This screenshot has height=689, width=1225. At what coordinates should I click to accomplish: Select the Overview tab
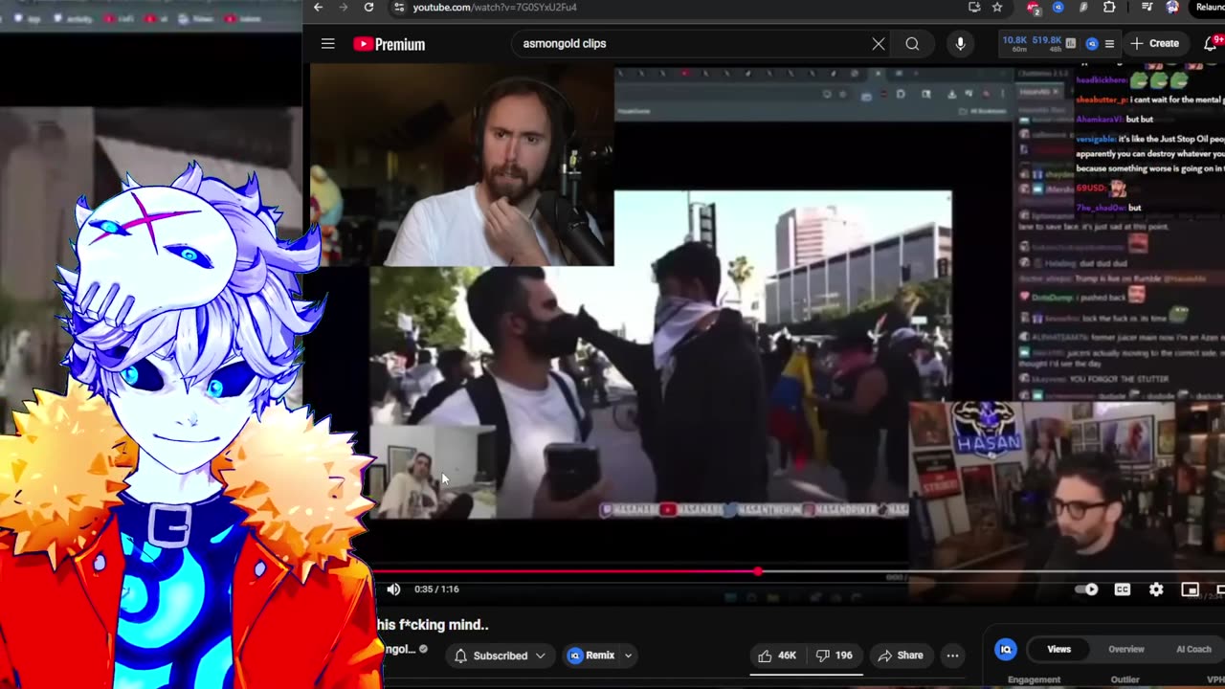[x=1125, y=649]
